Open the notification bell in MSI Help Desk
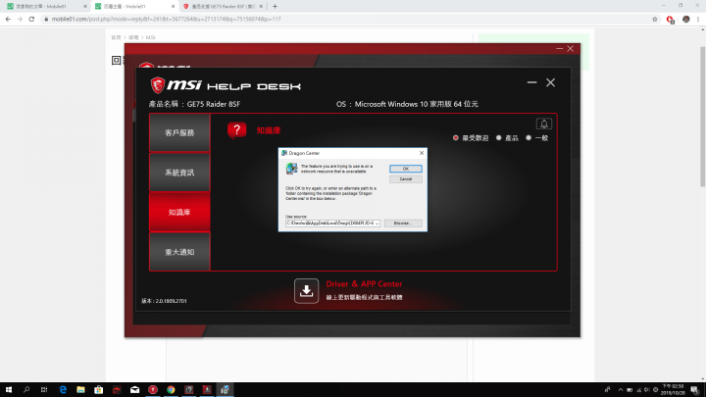The width and height of the screenshot is (706, 397). 544,124
